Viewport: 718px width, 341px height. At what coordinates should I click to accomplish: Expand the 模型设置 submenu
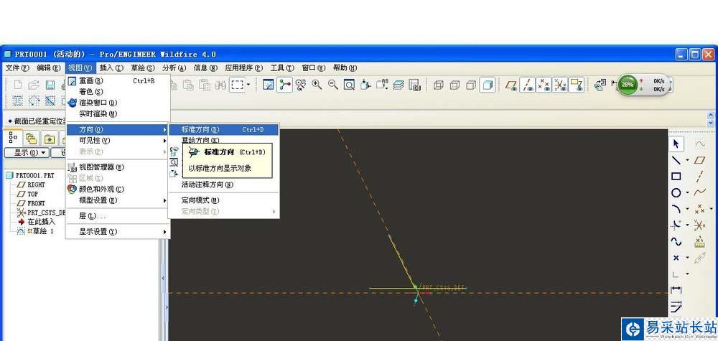click(118, 200)
